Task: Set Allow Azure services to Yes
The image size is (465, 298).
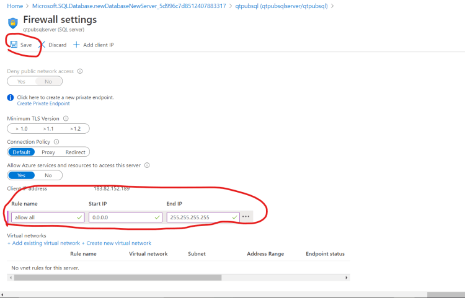Action: click(x=21, y=175)
